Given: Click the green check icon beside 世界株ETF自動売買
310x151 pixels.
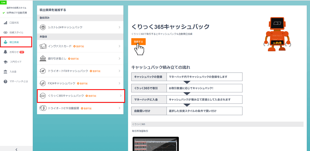Looking at the screenshot, I should coord(4,13).
